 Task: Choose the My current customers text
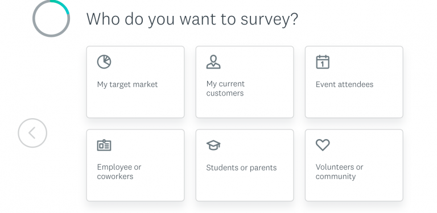click(x=225, y=89)
